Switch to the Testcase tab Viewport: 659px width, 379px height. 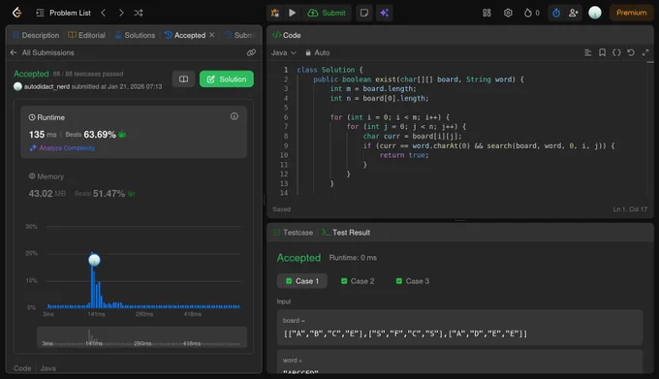click(294, 233)
